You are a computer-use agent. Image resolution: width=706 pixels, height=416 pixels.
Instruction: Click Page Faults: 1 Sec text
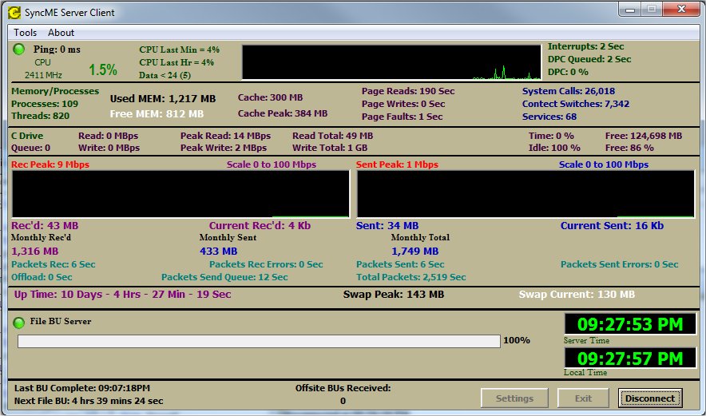pos(402,117)
